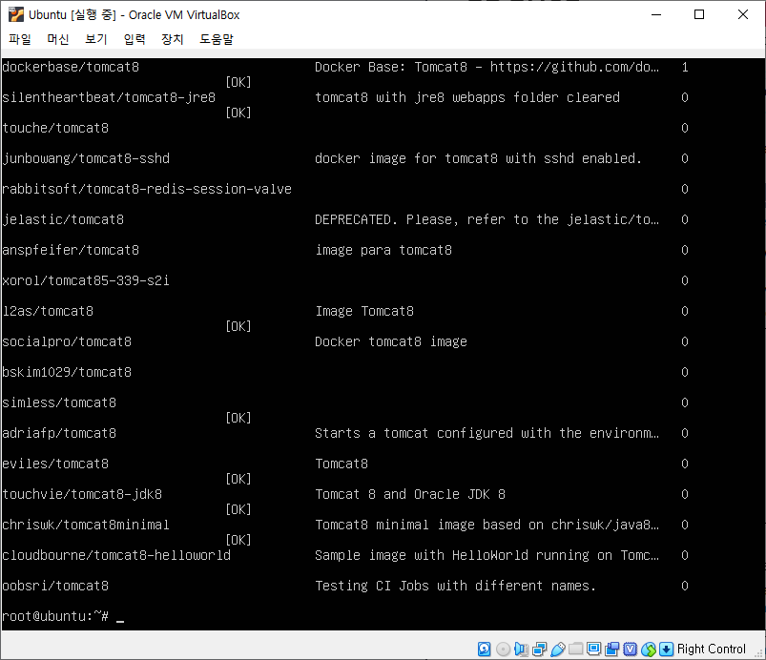This screenshot has height=660, width=766.
Task: Click 'Starts a tomcat configured' description
Action: click(487, 433)
